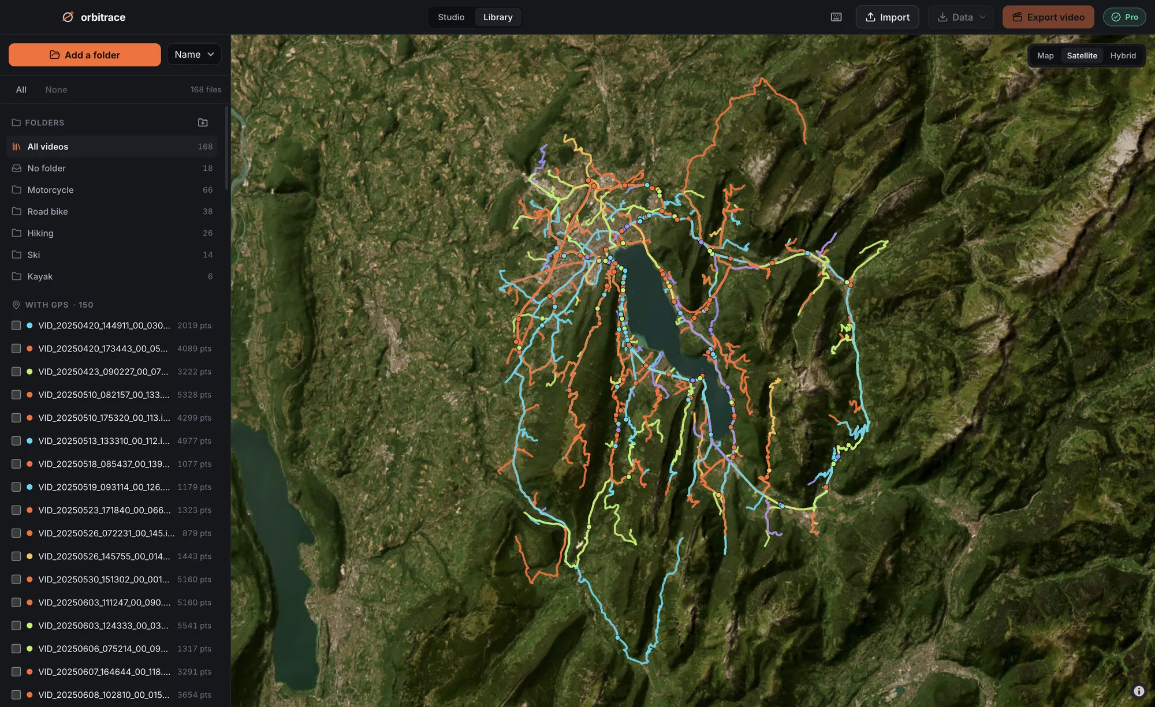Click the No folder inbox icon
1155x707 pixels.
16,168
